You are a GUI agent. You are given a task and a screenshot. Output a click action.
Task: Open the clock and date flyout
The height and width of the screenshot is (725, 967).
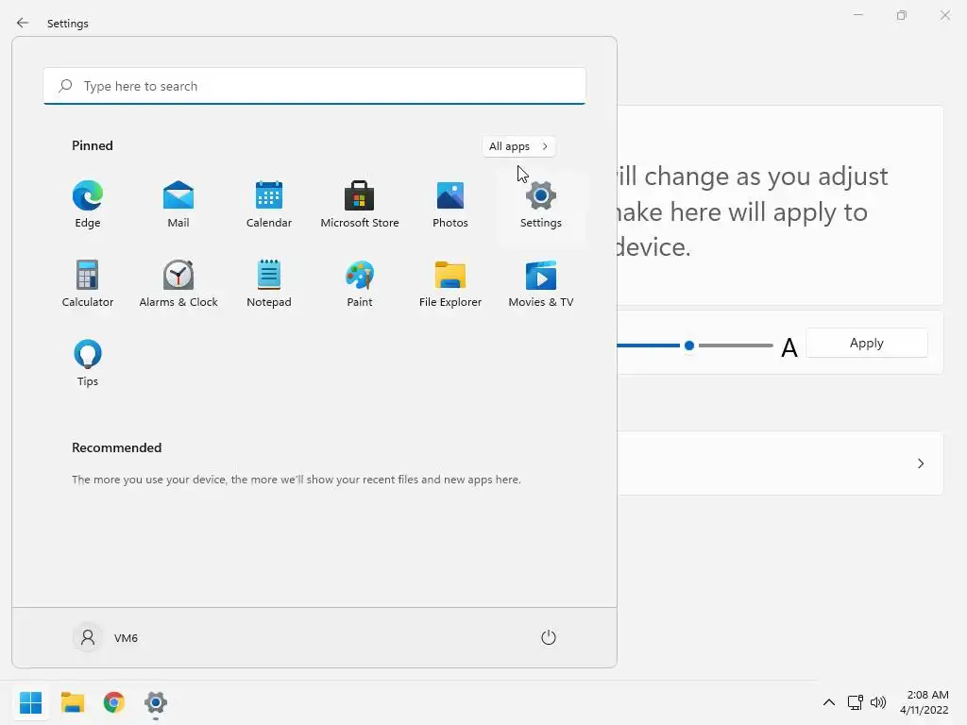click(924, 702)
